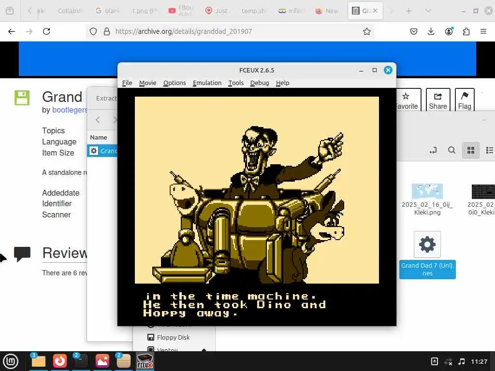Open the Firefox hamburger application menu
The height and width of the screenshot is (371, 495).
pos(483,31)
